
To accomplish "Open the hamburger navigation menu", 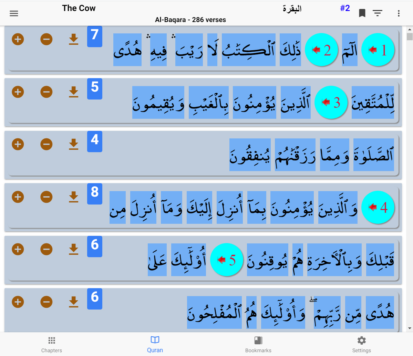I will 14,13.
